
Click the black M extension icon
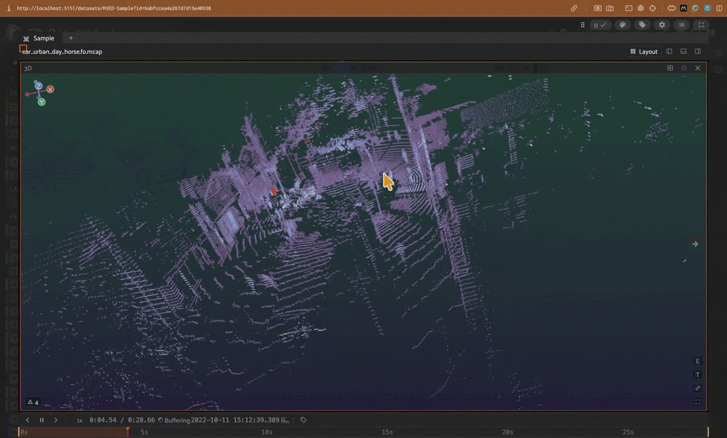point(683,8)
